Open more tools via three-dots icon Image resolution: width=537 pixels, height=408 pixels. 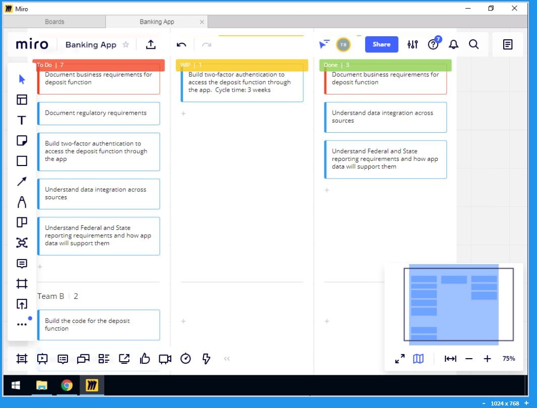[22, 324]
